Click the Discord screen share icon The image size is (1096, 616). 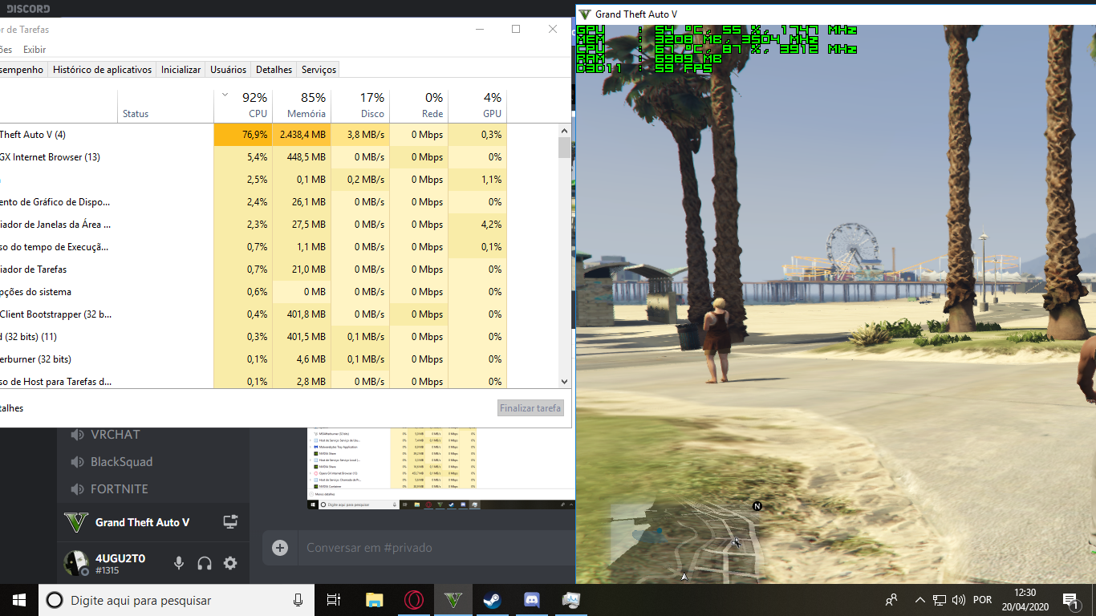coord(230,522)
